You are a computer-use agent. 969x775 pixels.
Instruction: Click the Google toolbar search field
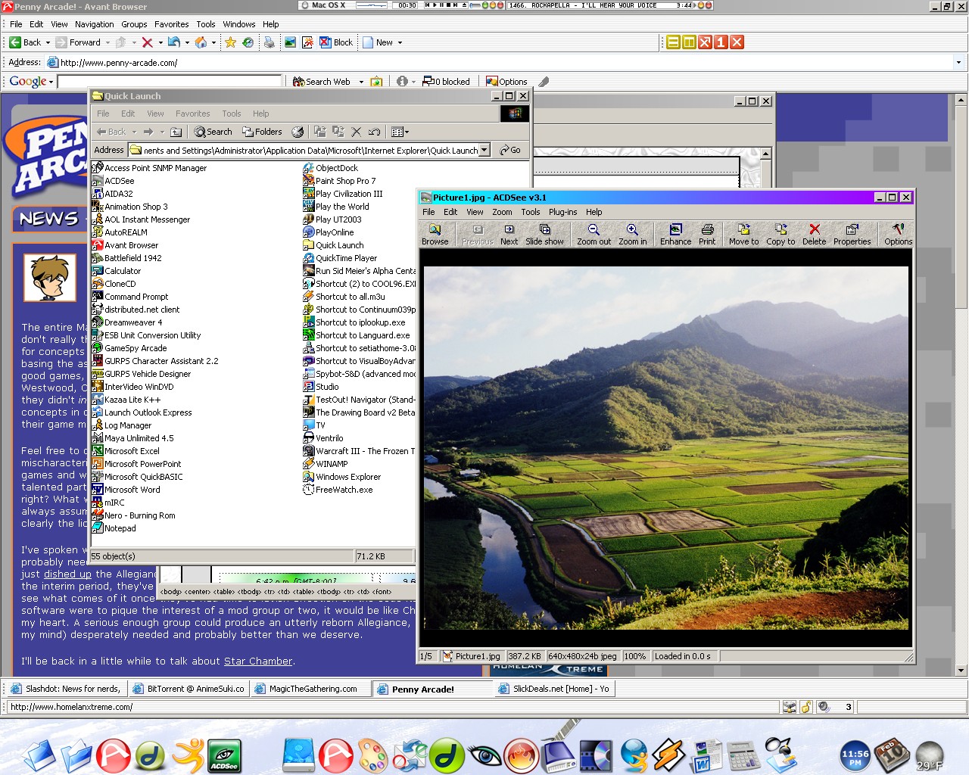pos(170,81)
